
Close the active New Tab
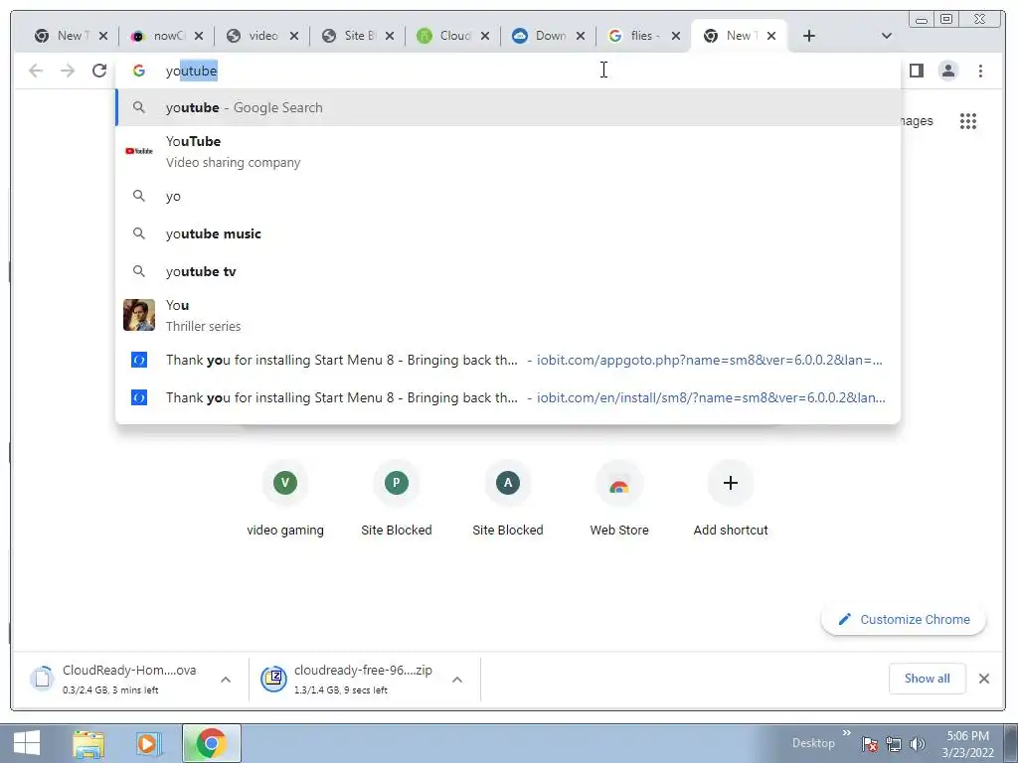tap(771, 36)
